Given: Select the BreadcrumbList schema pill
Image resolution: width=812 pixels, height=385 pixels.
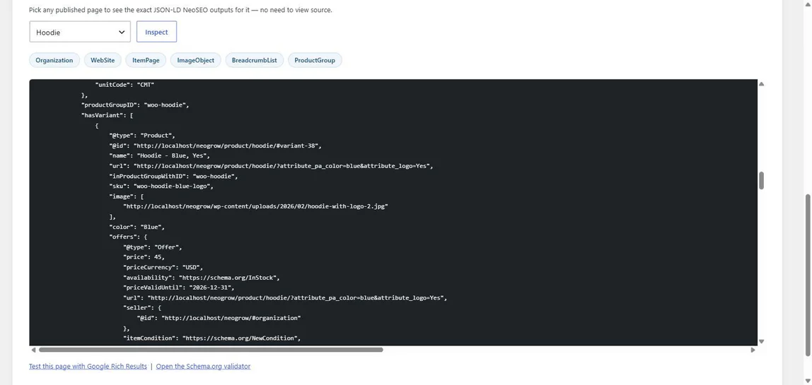Looking at the screenshot, I should [254, 60].
